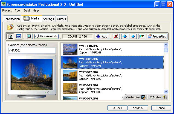174x114 pixels.
Task: Switch to the compact window view icon
Action: pyautogui.click(x=18, y=36)
